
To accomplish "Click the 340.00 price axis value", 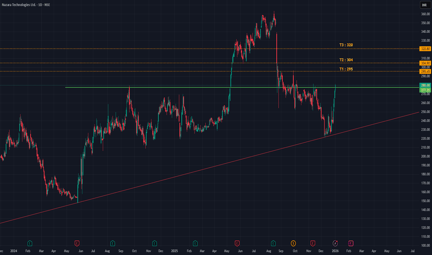I will 426,32.
